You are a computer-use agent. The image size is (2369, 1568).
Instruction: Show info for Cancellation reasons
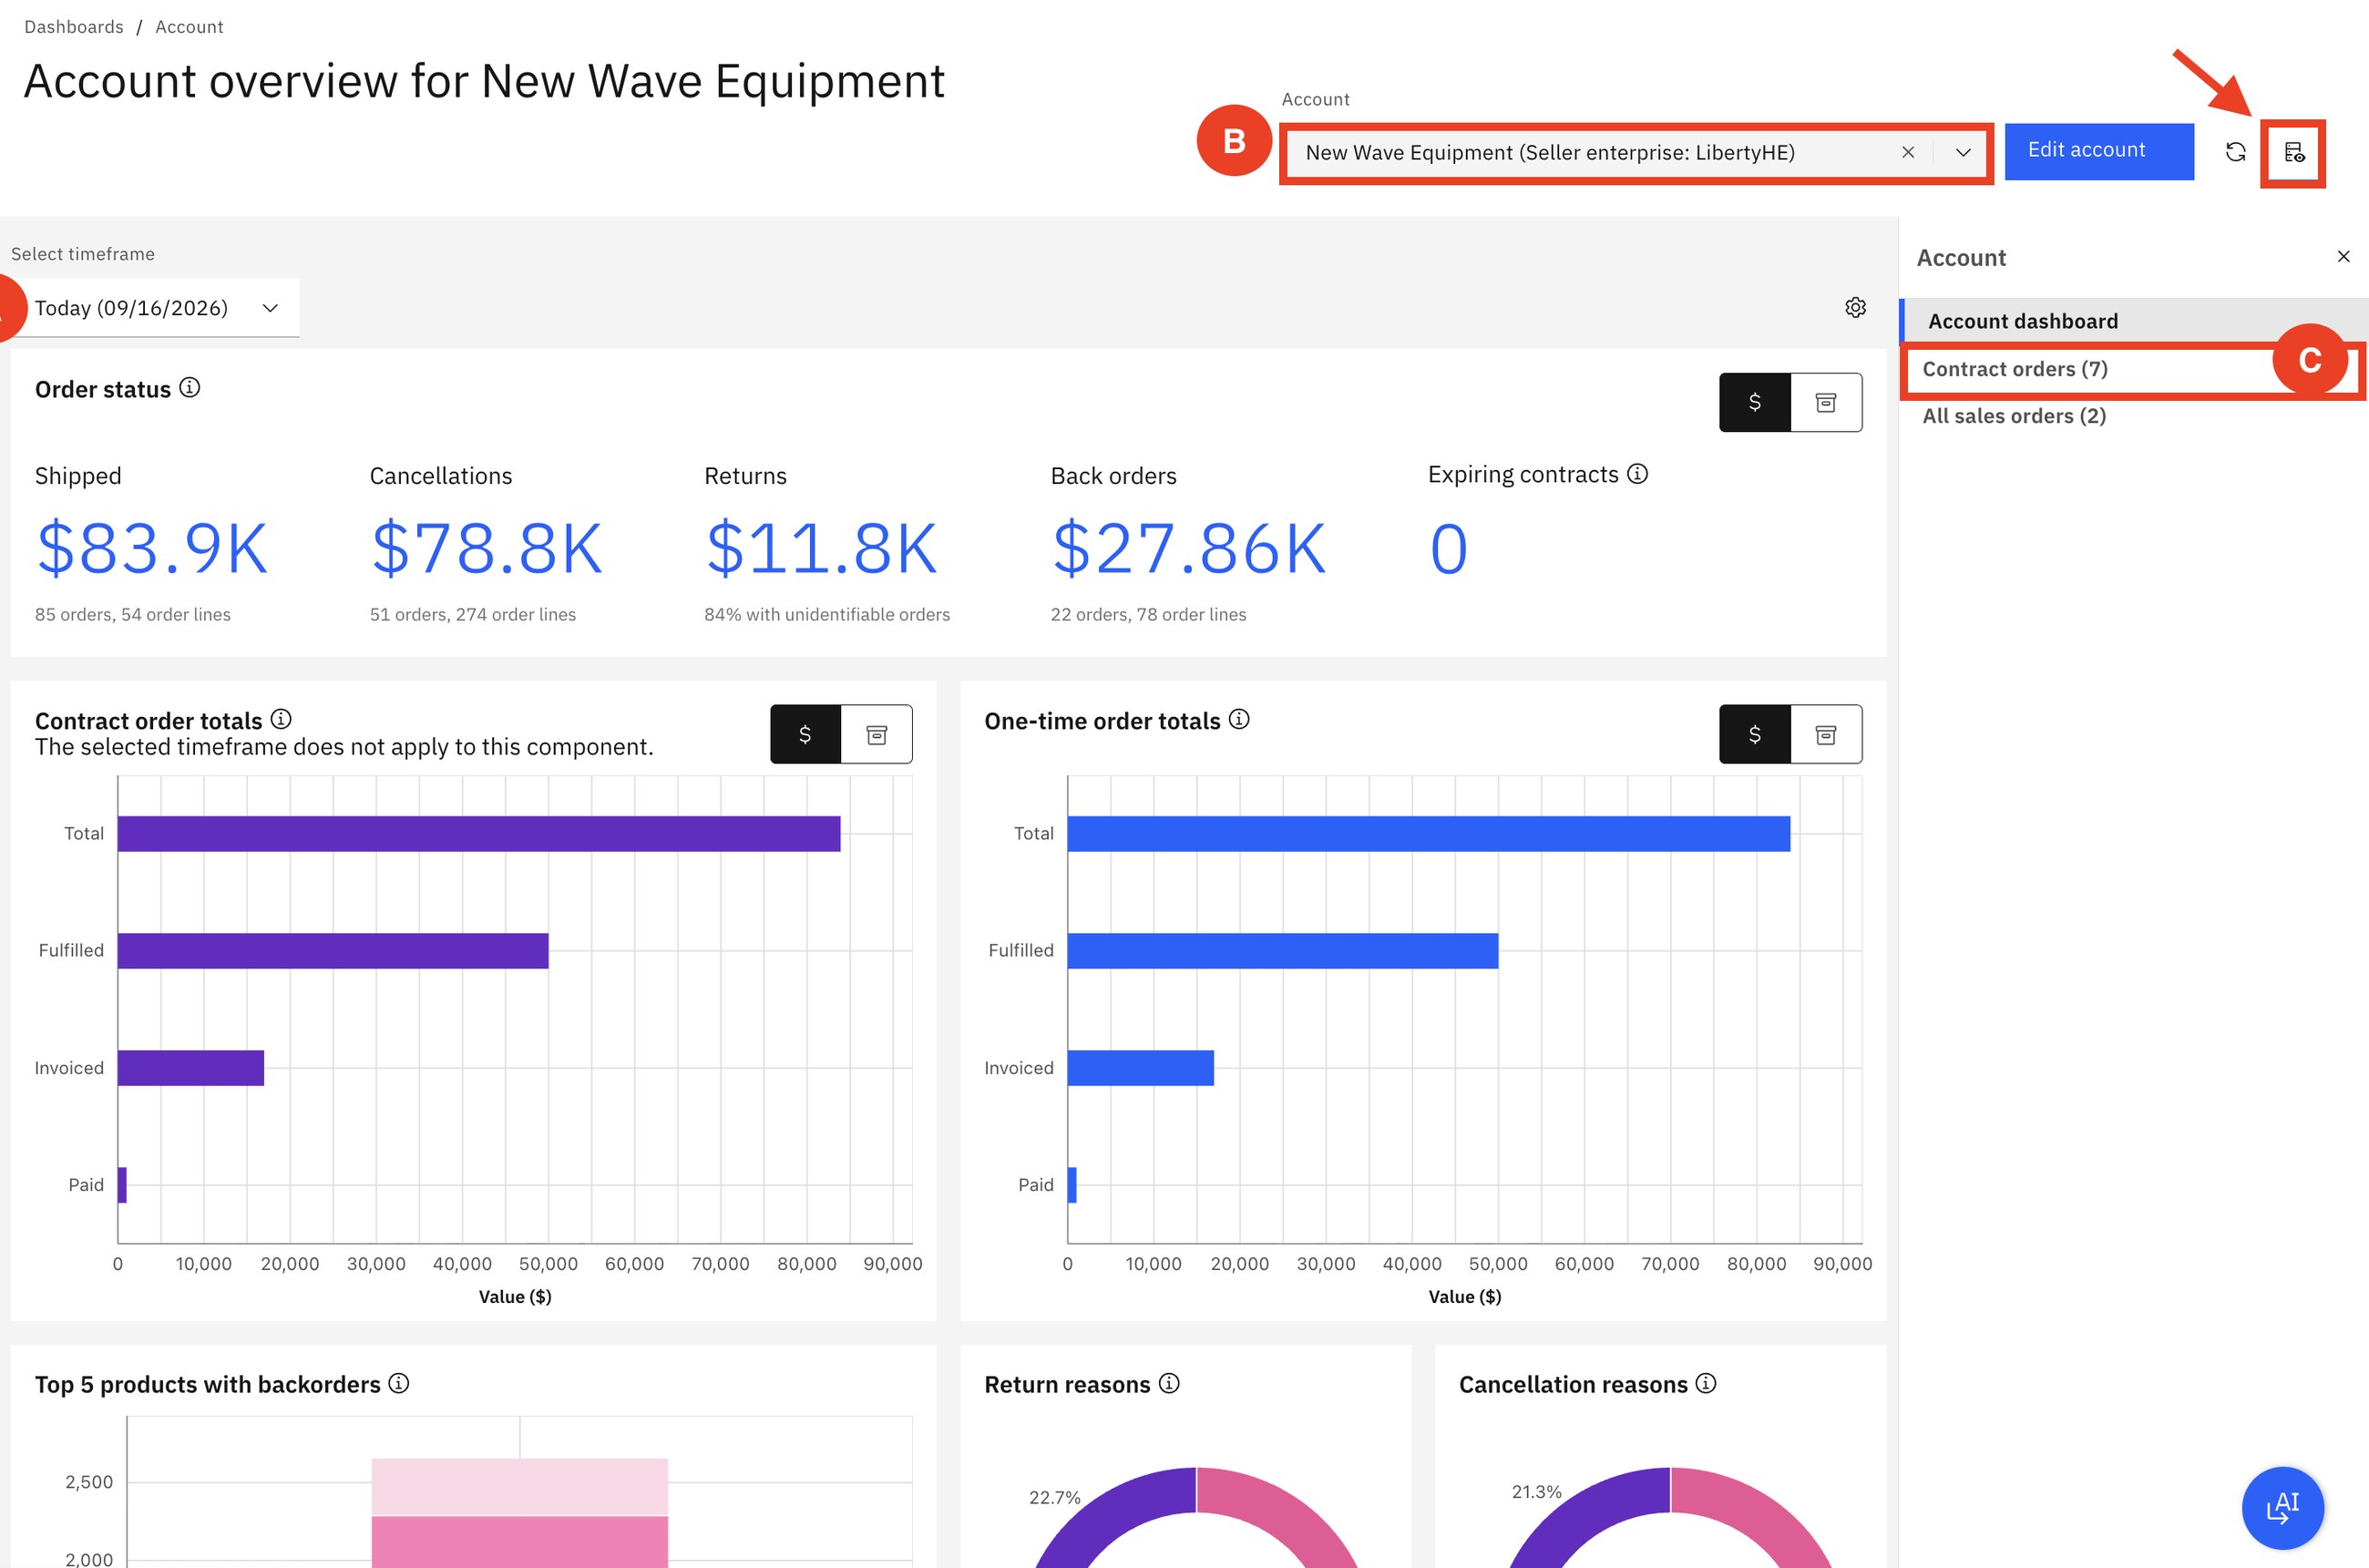1706,1383
